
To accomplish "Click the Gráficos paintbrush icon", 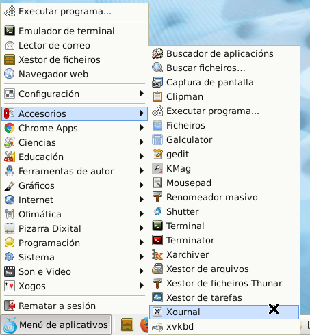I will (x=10, y=185).
